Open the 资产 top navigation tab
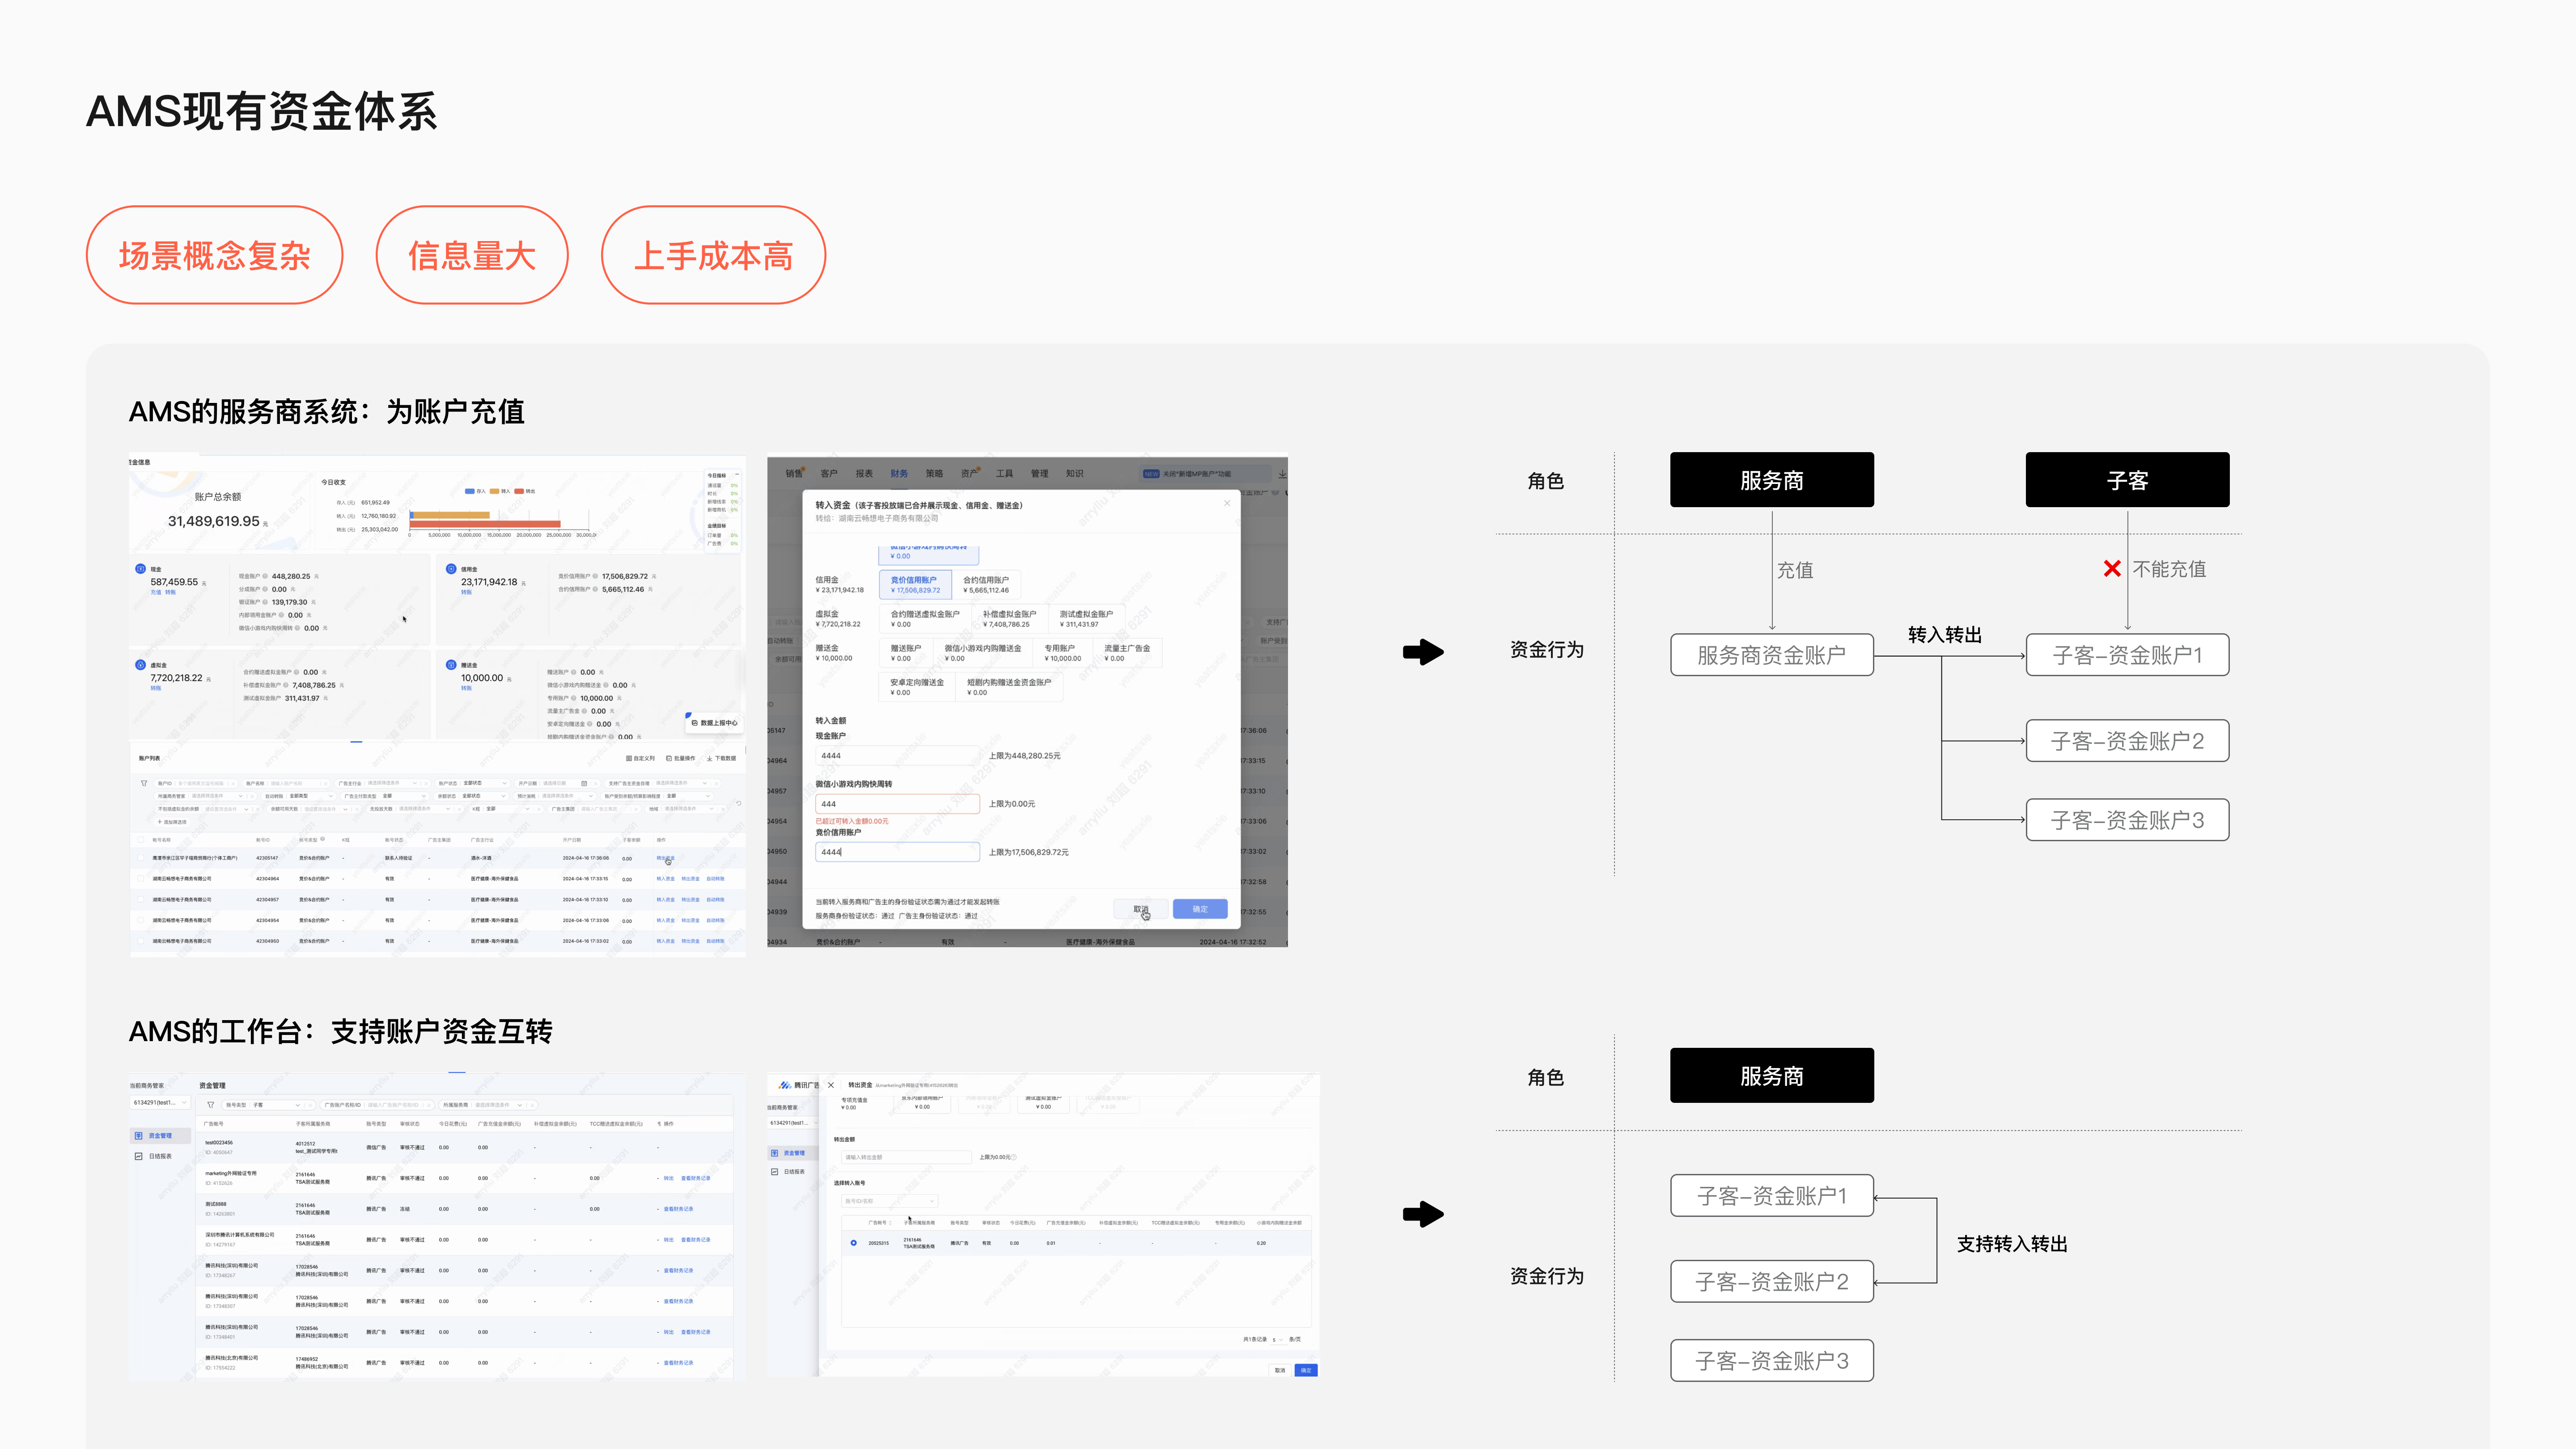This screenshot has height=1449, width=2576. click(x=969, y=474)
